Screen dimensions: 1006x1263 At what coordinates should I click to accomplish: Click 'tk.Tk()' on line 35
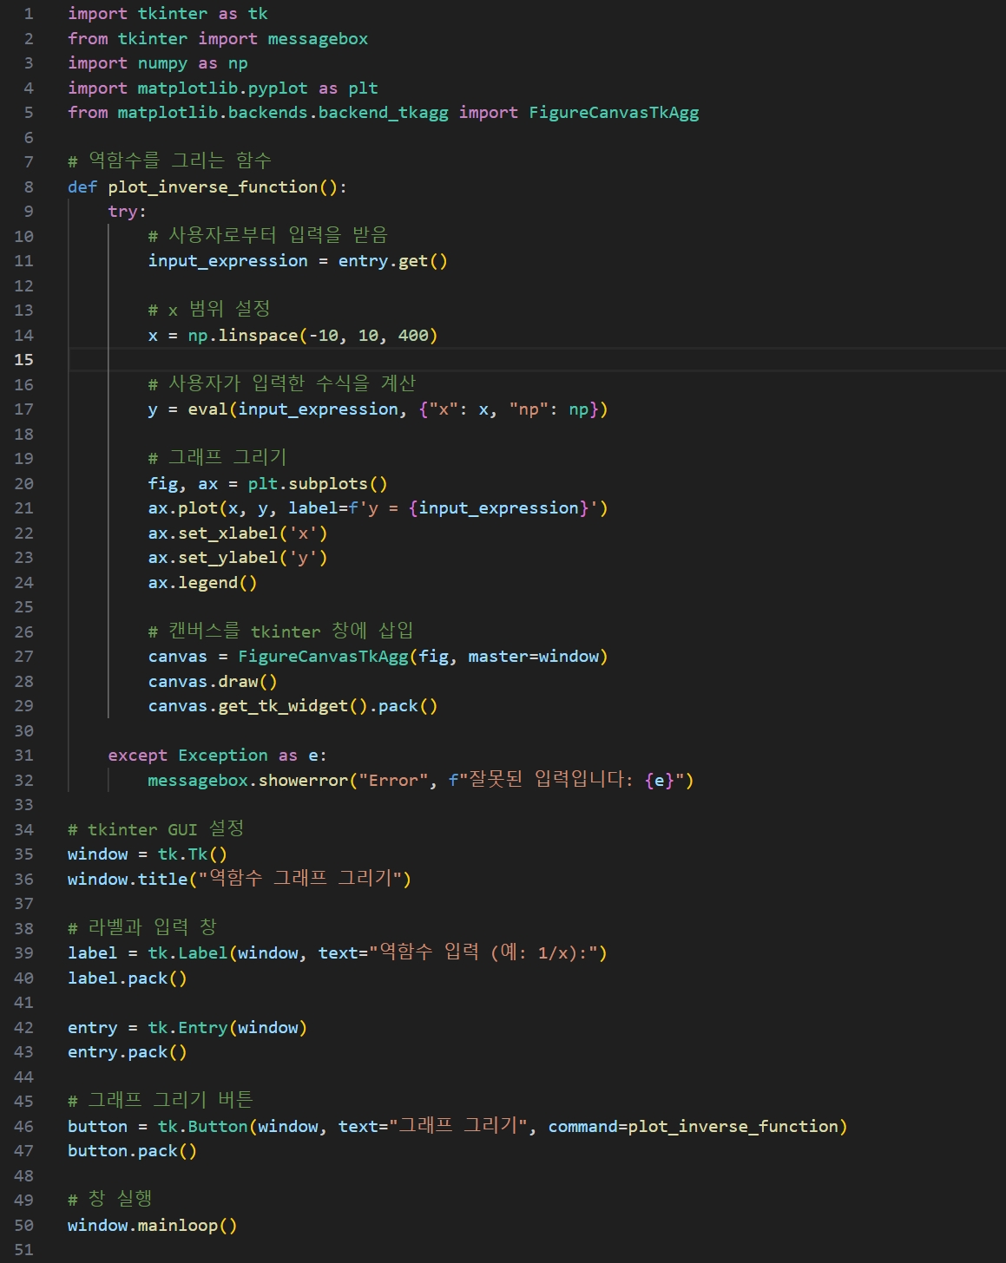pos(192,854)
